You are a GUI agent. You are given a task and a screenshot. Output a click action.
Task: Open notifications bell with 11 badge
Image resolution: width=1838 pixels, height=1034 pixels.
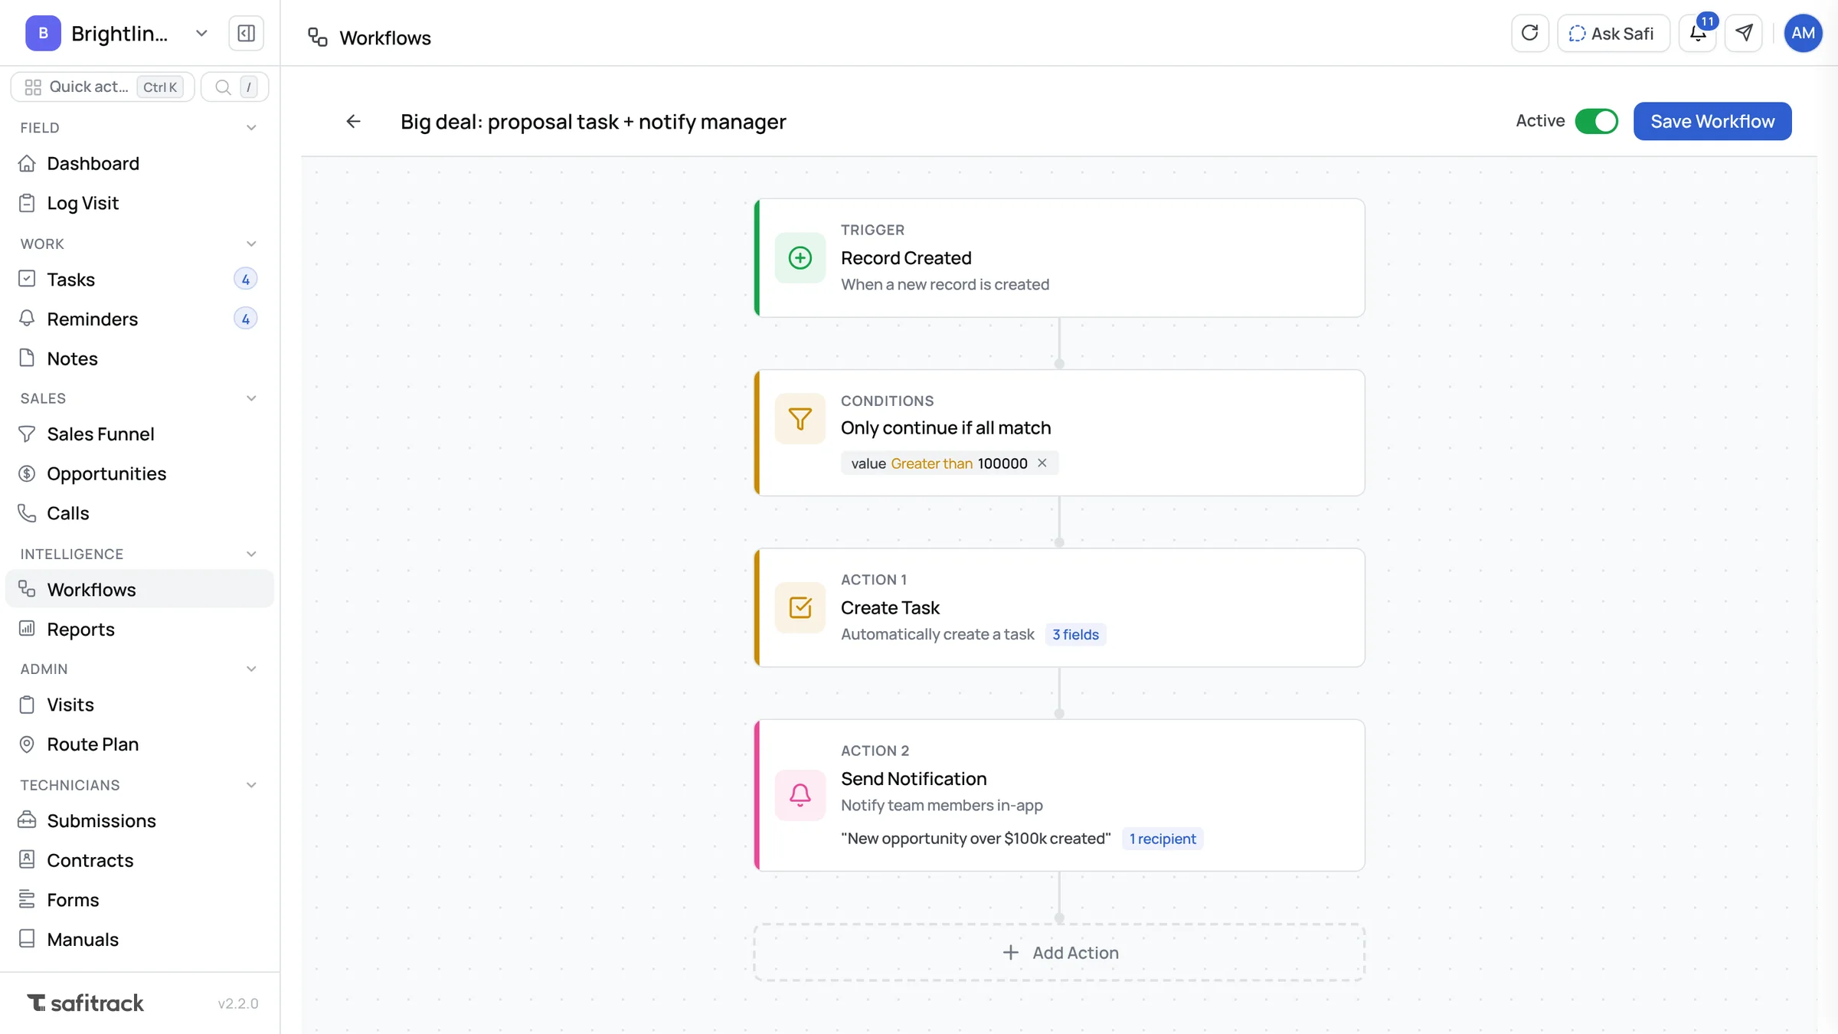(x=1698, y=33)
